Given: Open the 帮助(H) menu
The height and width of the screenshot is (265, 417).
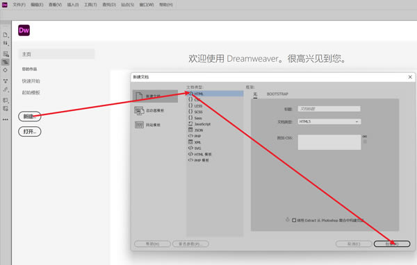Looking at the screenshot, I should click(166, 5).
